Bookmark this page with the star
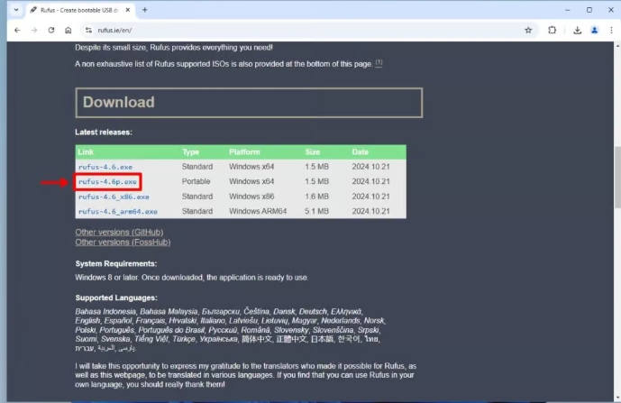This screenshot has width=621, height=403. (528, 30)
